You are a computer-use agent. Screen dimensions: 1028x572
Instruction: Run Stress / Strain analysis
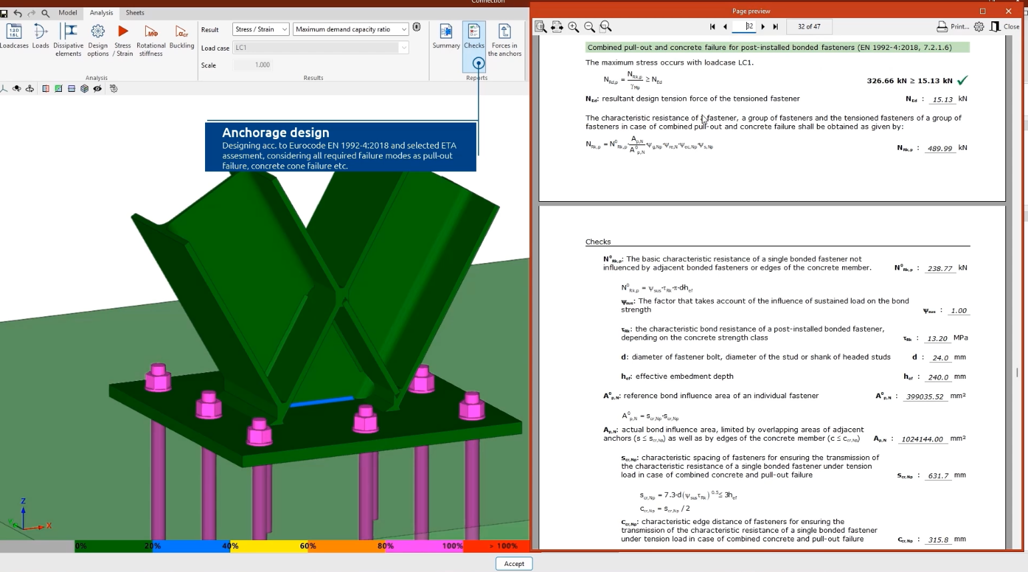[123, 40]
